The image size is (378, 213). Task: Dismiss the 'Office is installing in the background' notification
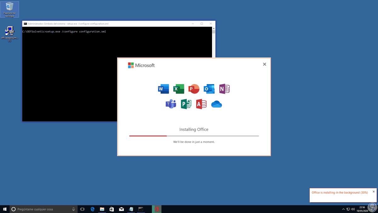(374, 191)
